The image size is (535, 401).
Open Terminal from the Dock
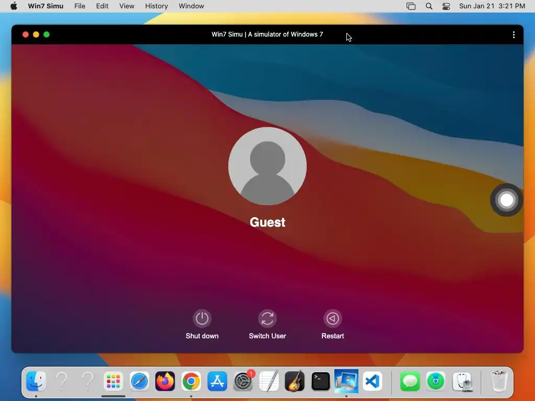point(321,381)
